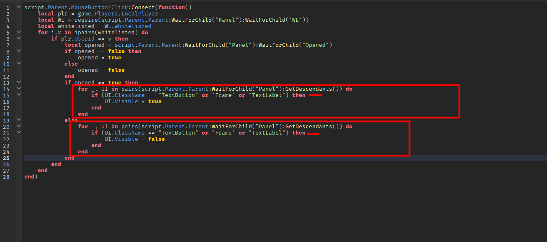Click the false keyword on line 11
The height and width of the screenshot is (242, 547).
116,70
